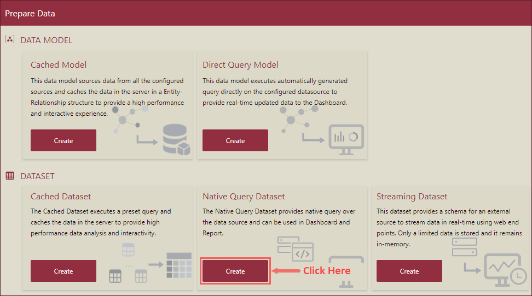Click the Cached Dataset description text
The width and height of the screenshot is (532, 296).
[x=101, y=222]
